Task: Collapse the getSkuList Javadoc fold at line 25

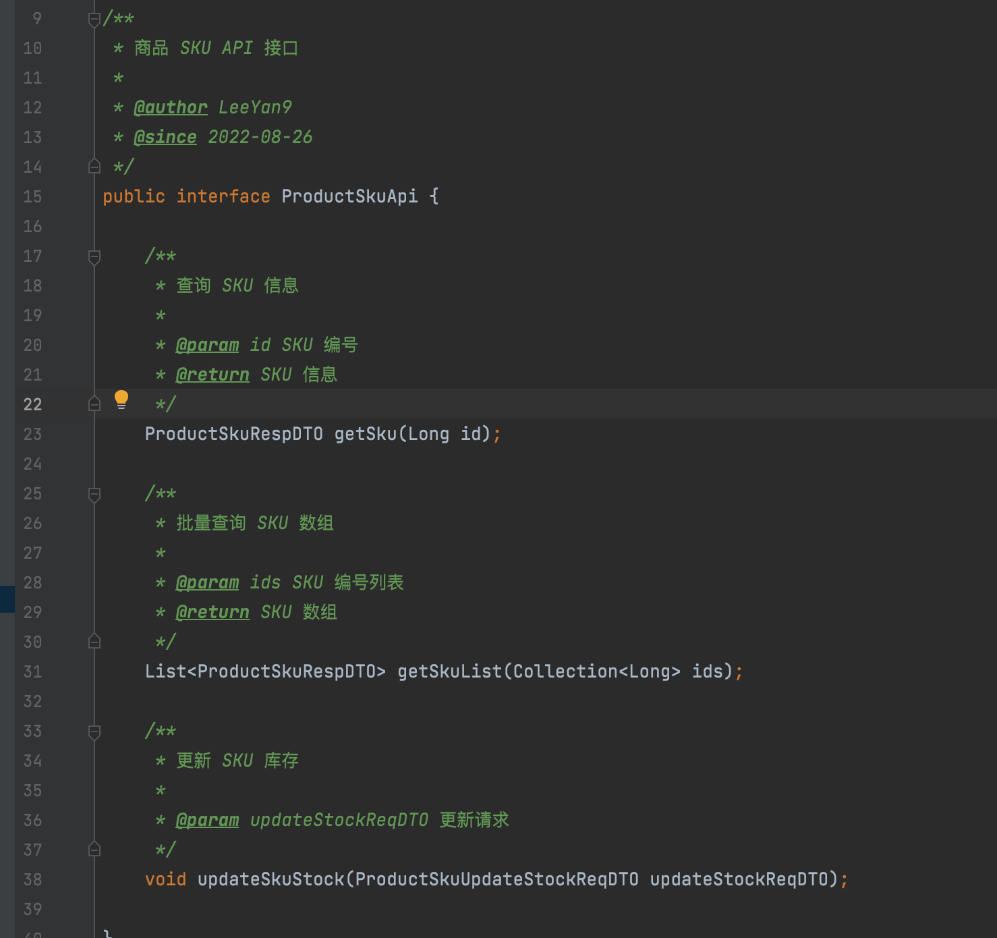Action: pos(94,495)
